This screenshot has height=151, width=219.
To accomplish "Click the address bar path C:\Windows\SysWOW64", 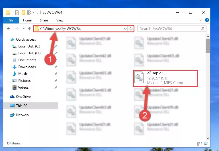I will point(60,29).
